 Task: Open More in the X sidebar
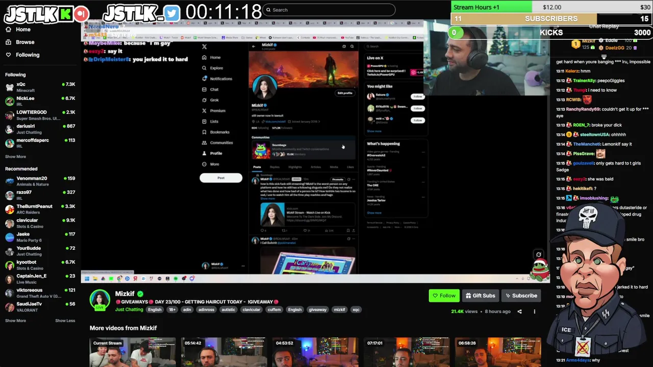point(211,164)
